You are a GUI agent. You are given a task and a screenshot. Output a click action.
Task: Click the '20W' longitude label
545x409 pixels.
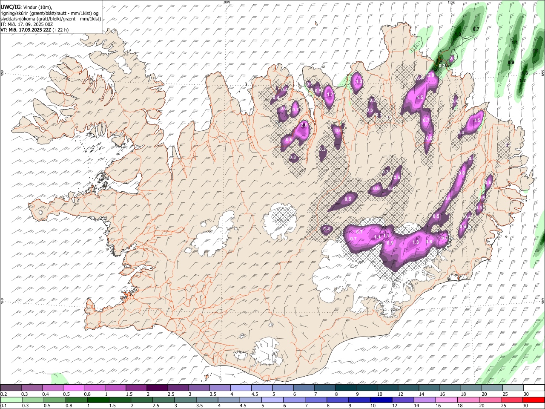(227, 2)
